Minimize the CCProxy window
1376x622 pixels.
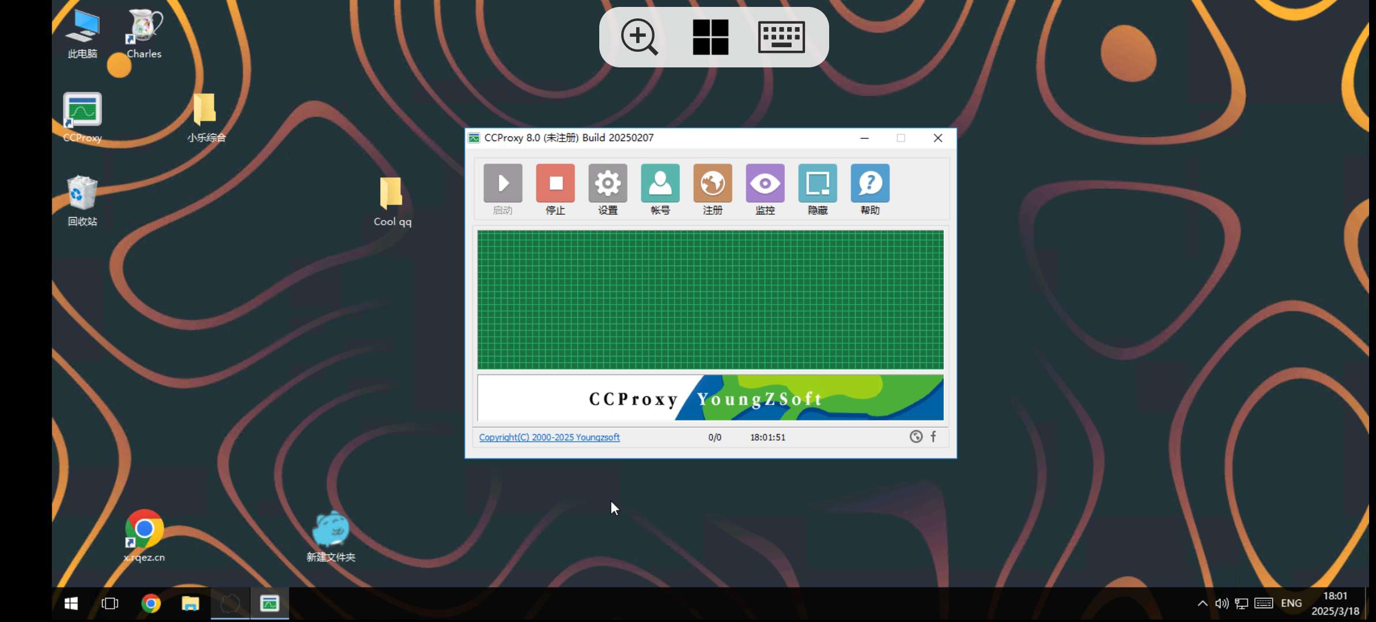[864, 138]
